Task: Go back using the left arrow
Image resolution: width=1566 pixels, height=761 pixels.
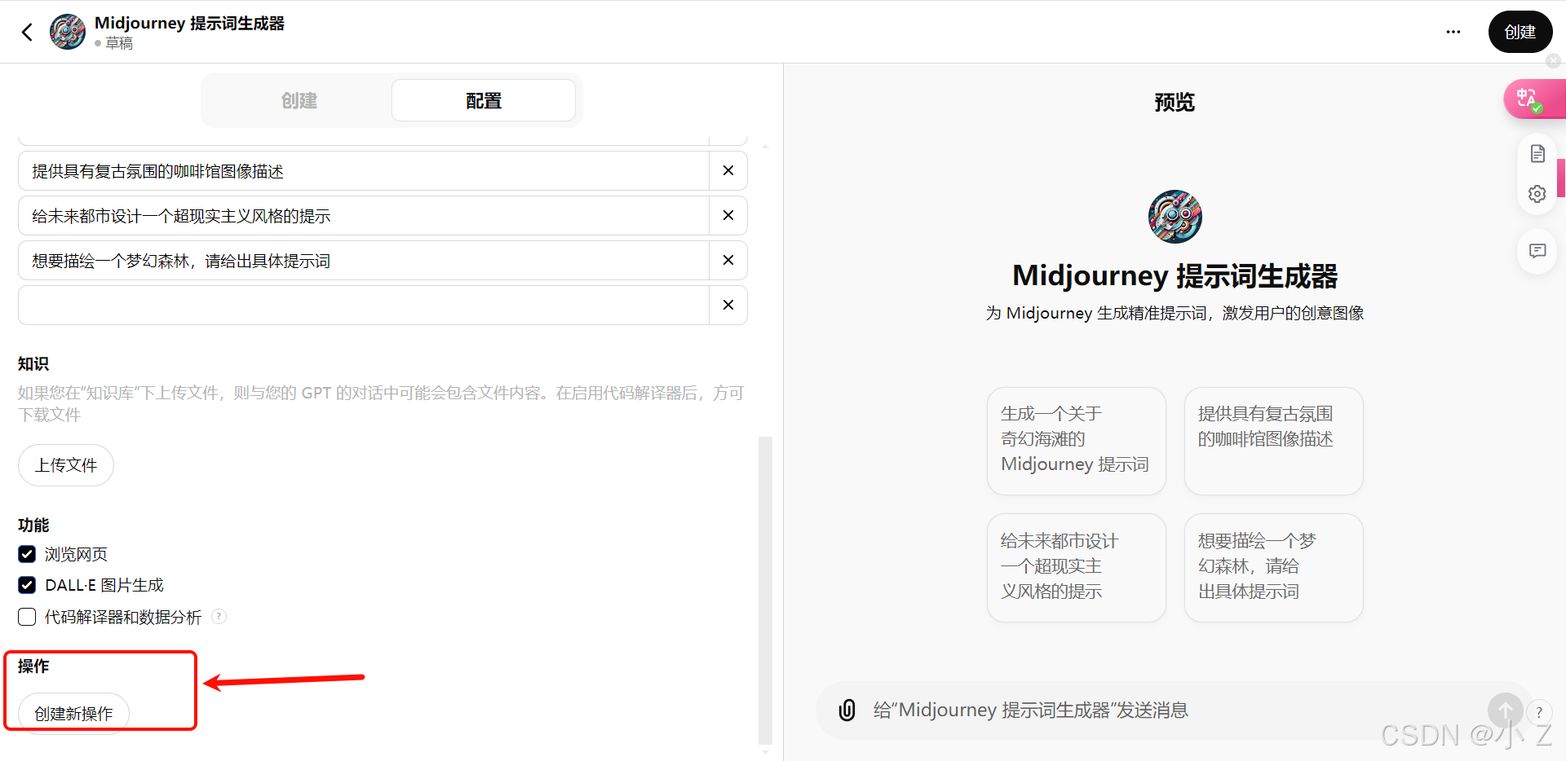Action: (27, 32)
